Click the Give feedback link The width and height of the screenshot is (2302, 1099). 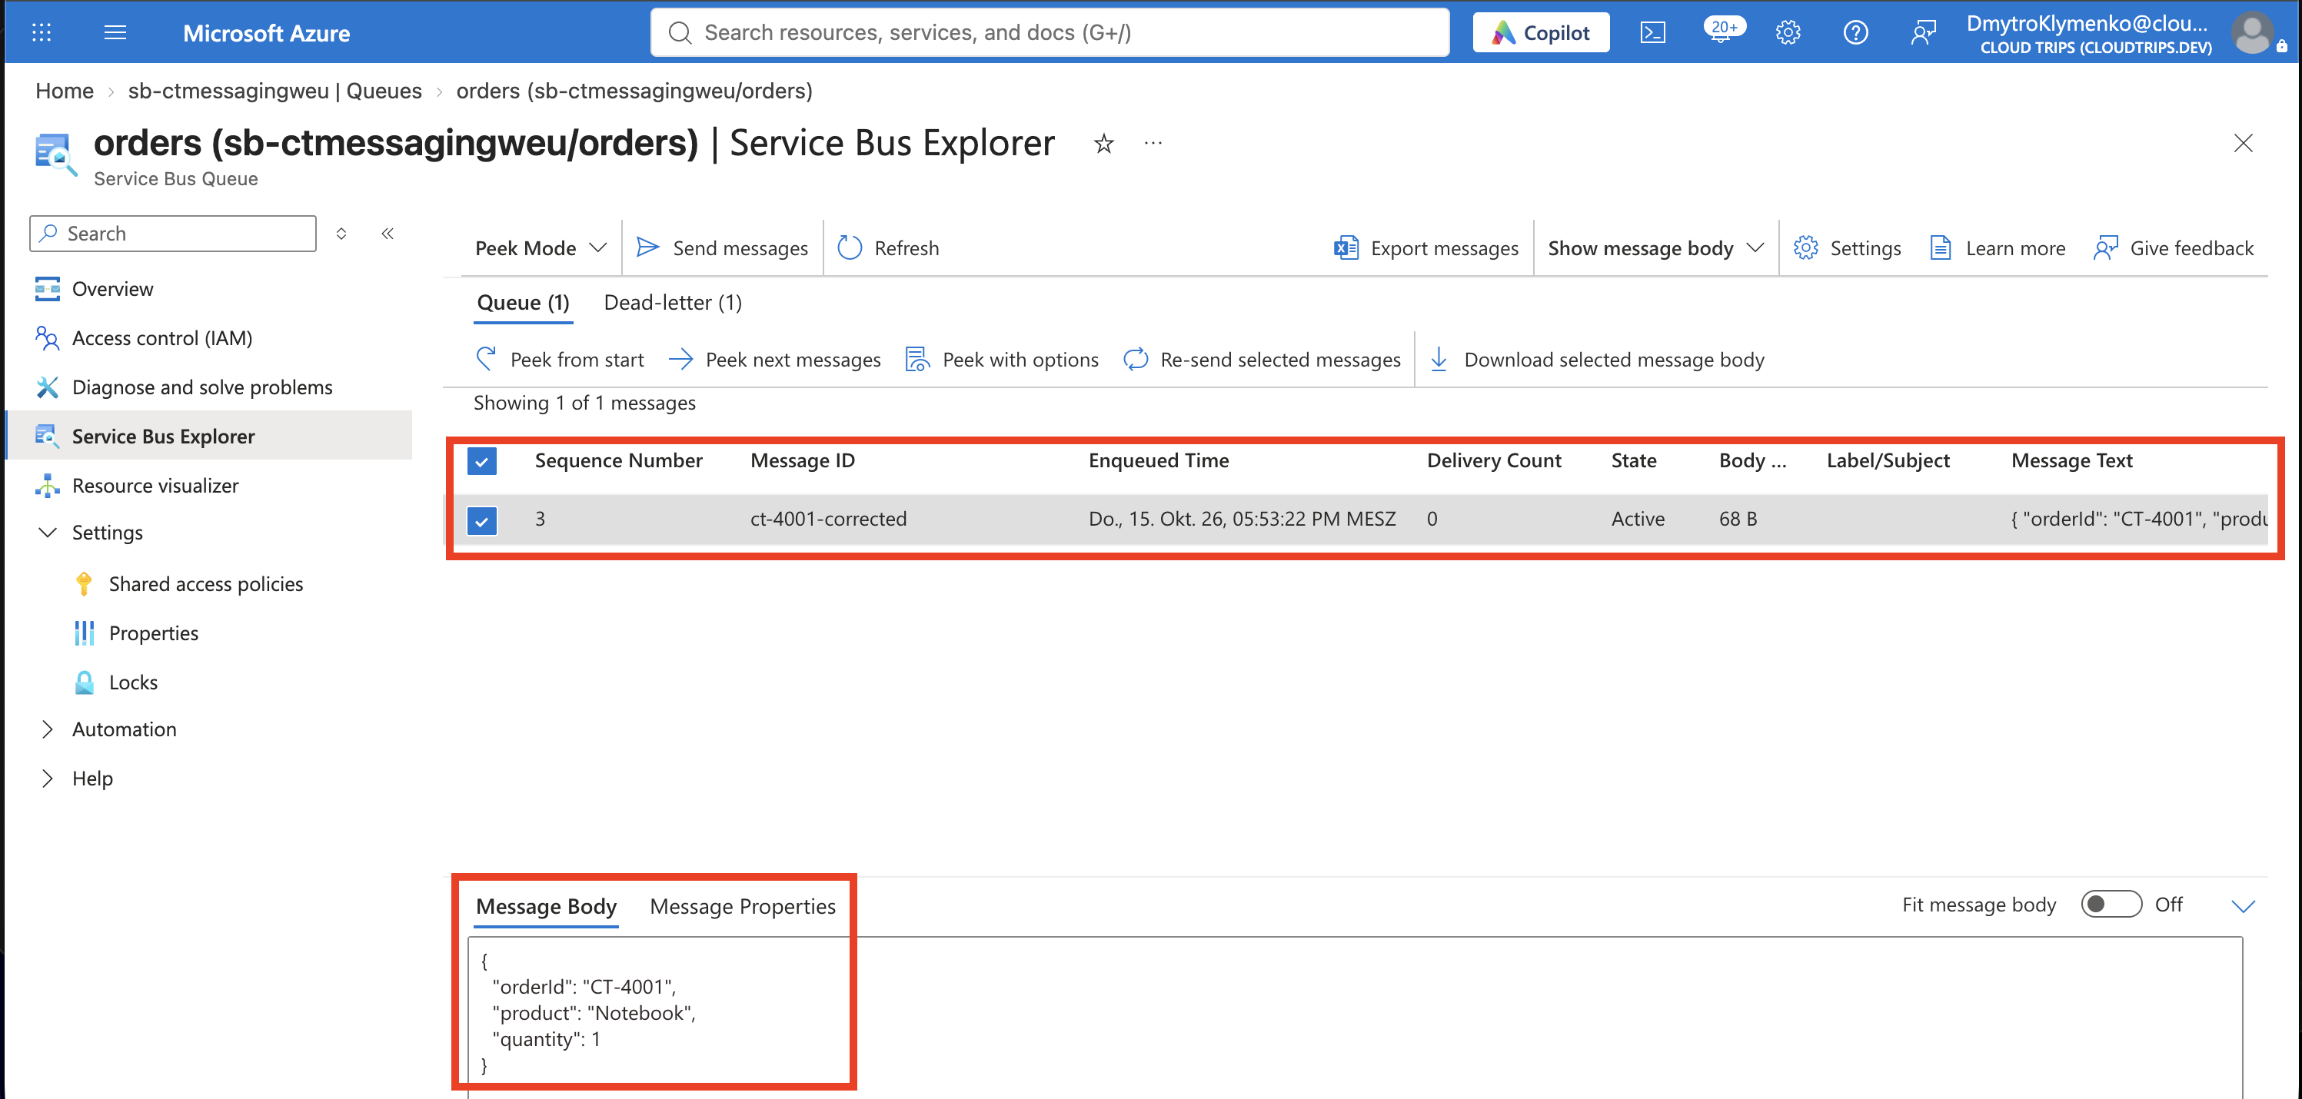2174,247
